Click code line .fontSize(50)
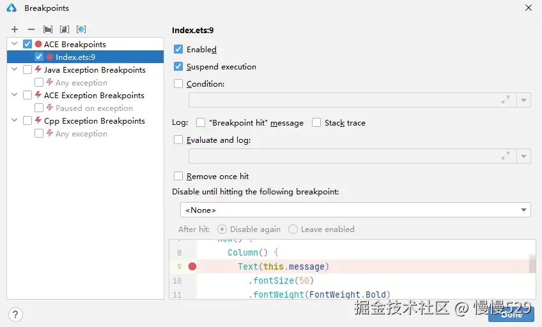The width and height of the screenshot is (542, 327). [x=281, y=280]
